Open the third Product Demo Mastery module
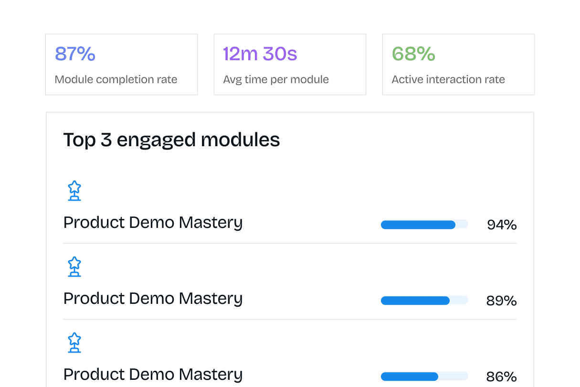The image size is (580, 387). click(x=153, y=375)
